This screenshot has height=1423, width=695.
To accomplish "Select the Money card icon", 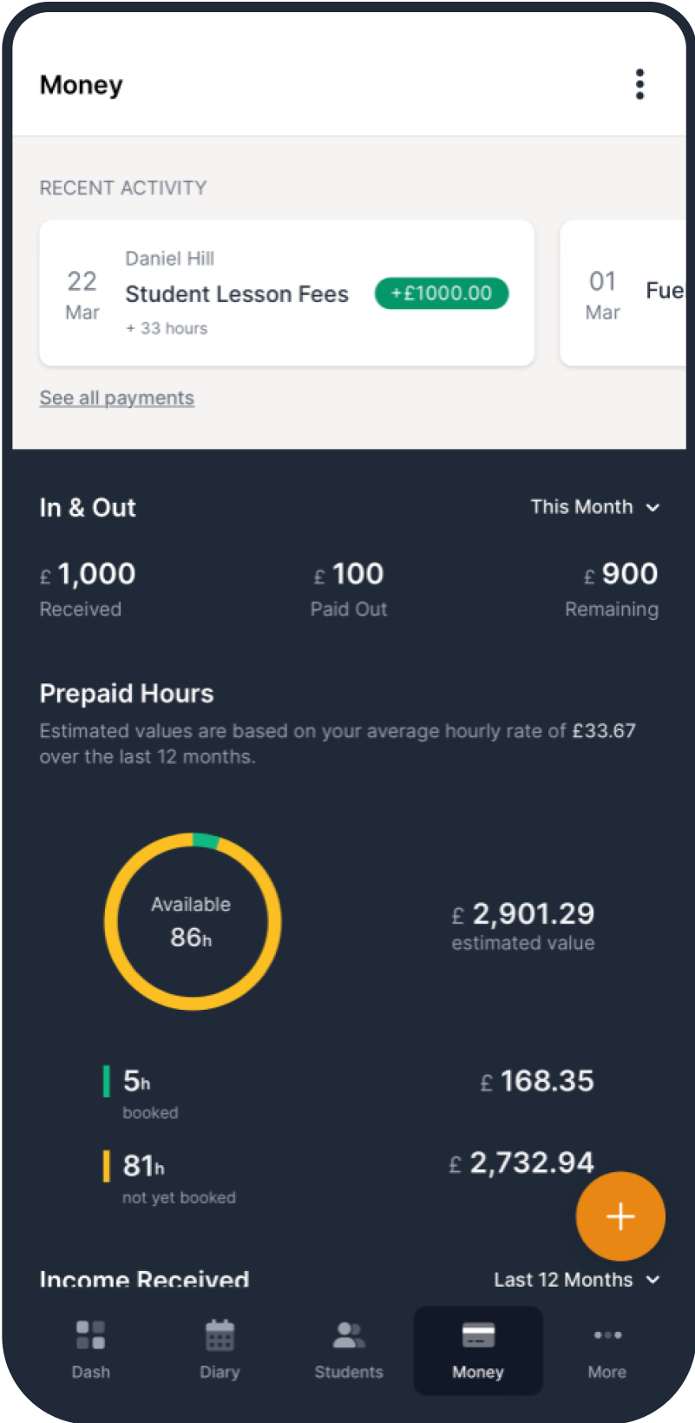I will 478,1335.
